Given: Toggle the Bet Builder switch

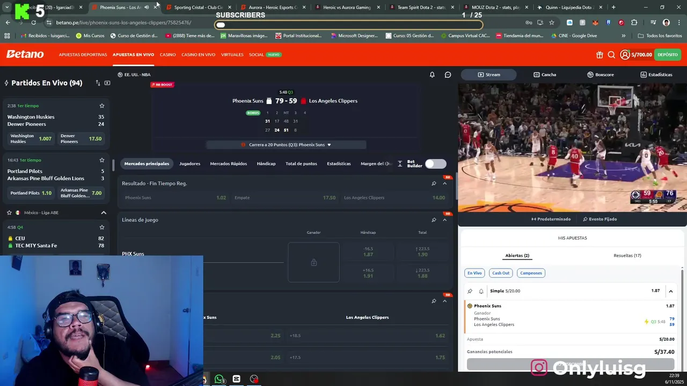Looking at the screenshot, I should (x=435, y=164).
